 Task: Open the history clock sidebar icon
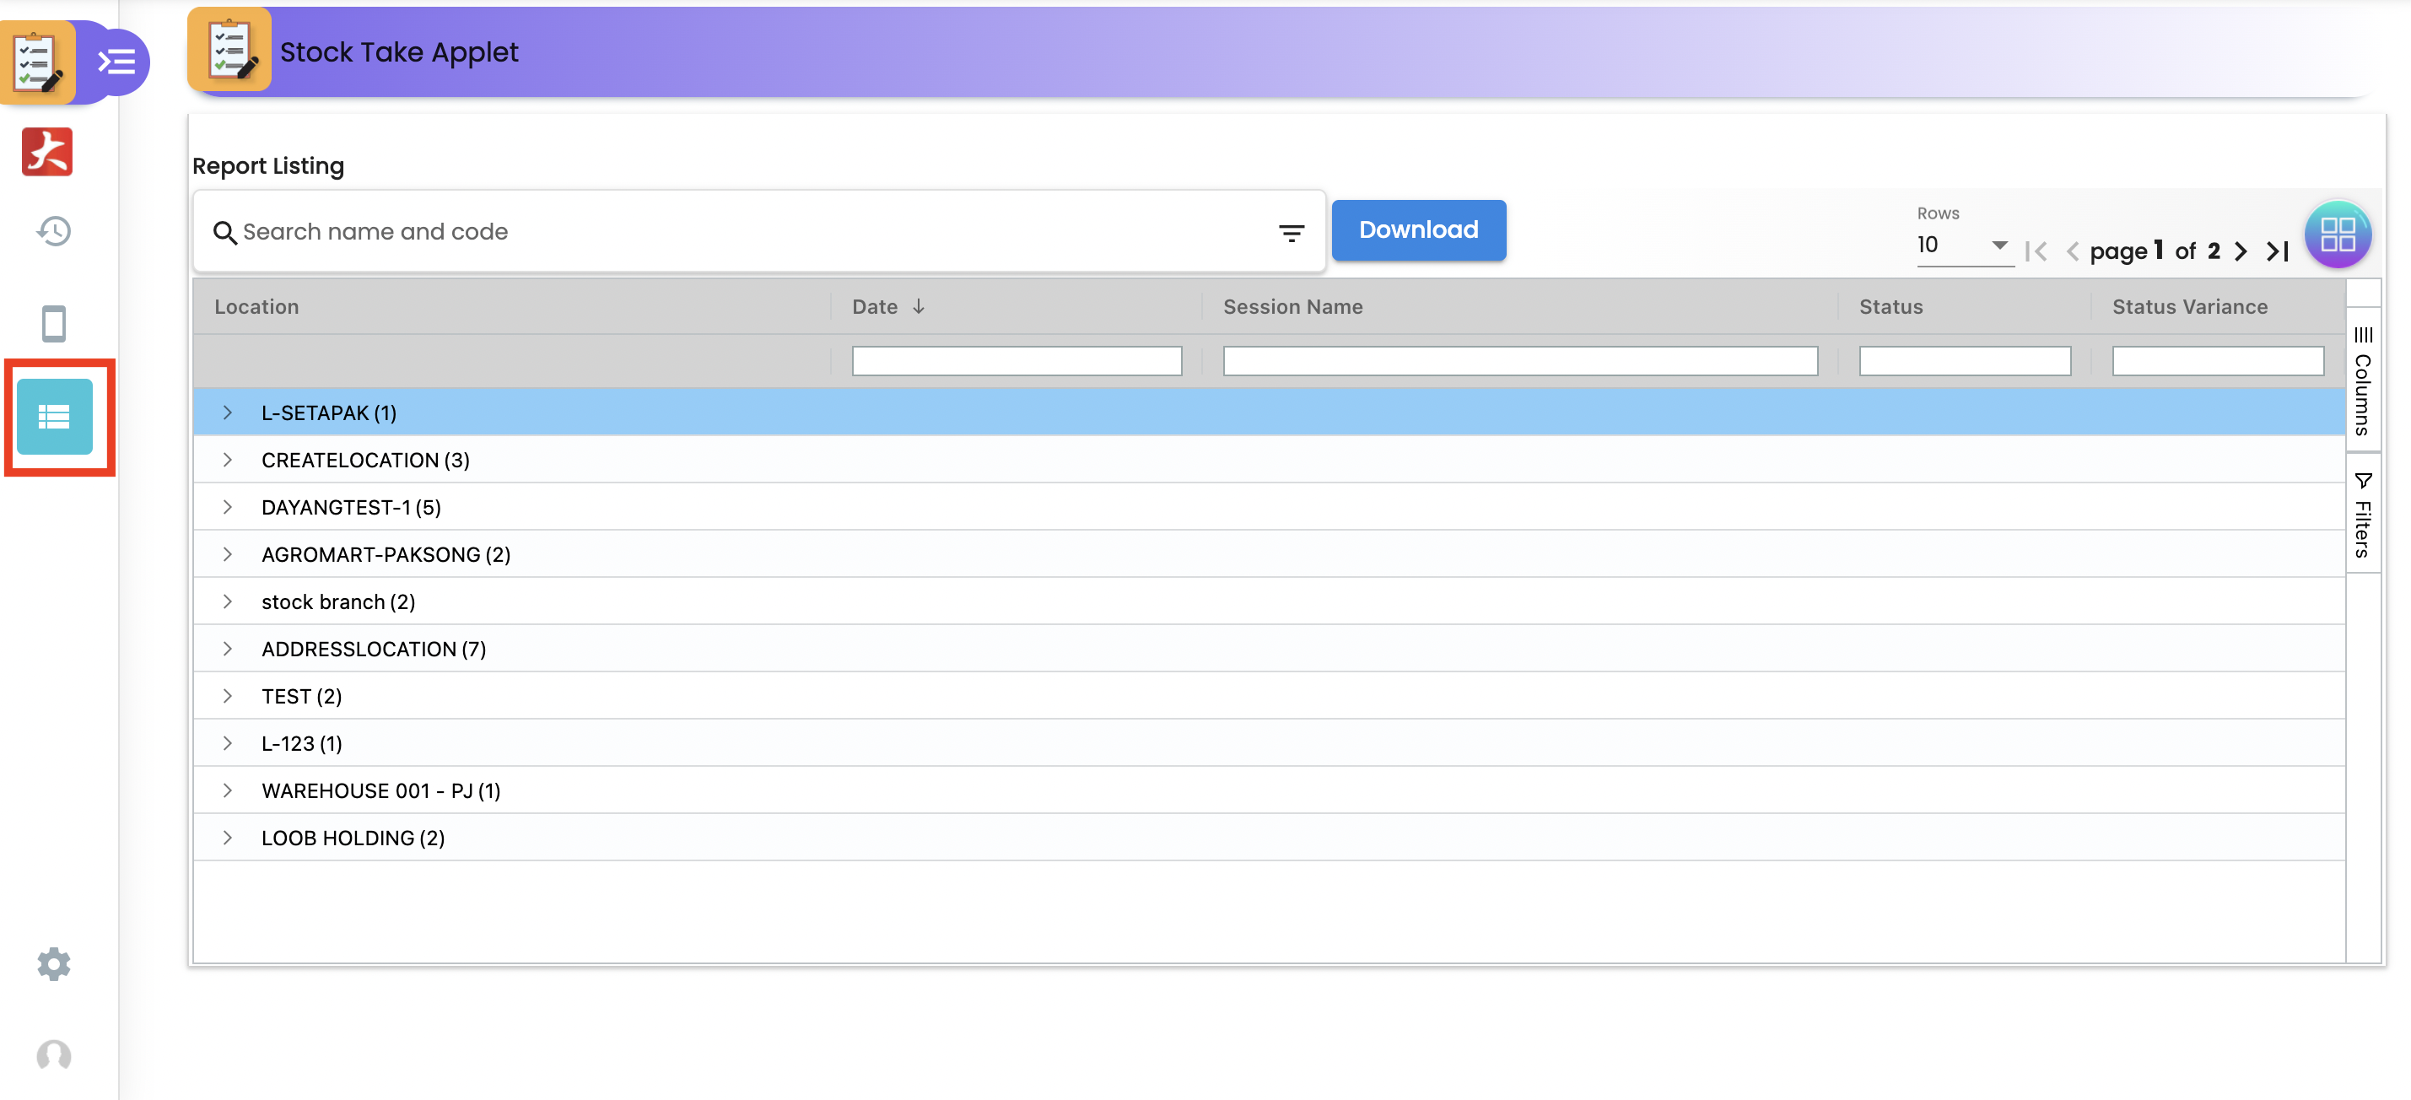tap(53, 230)
